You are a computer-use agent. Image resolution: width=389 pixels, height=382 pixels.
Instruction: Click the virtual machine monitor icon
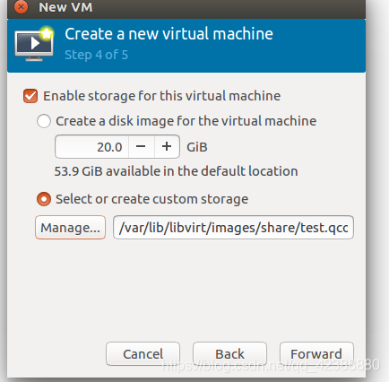click(x=34, y=44)
